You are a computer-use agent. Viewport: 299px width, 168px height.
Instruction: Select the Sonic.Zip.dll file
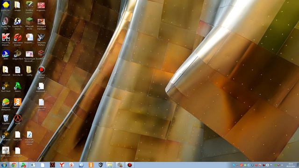click(18, 70)
